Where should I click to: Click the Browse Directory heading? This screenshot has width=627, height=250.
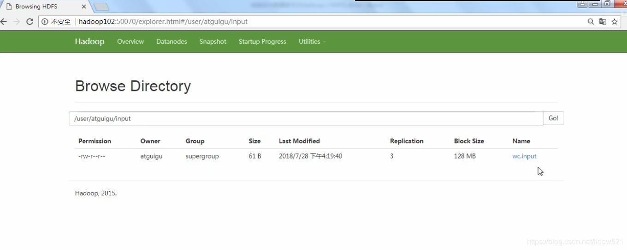pyautogui.click(x=133, y=86)
